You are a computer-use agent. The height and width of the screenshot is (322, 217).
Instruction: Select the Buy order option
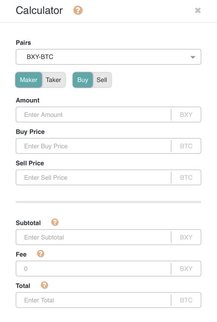pyautogui.click(x=82, y=80)
